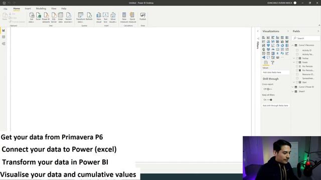Open the View ribbon tab
The image size is (321, 180).
[x=54, y=8]
